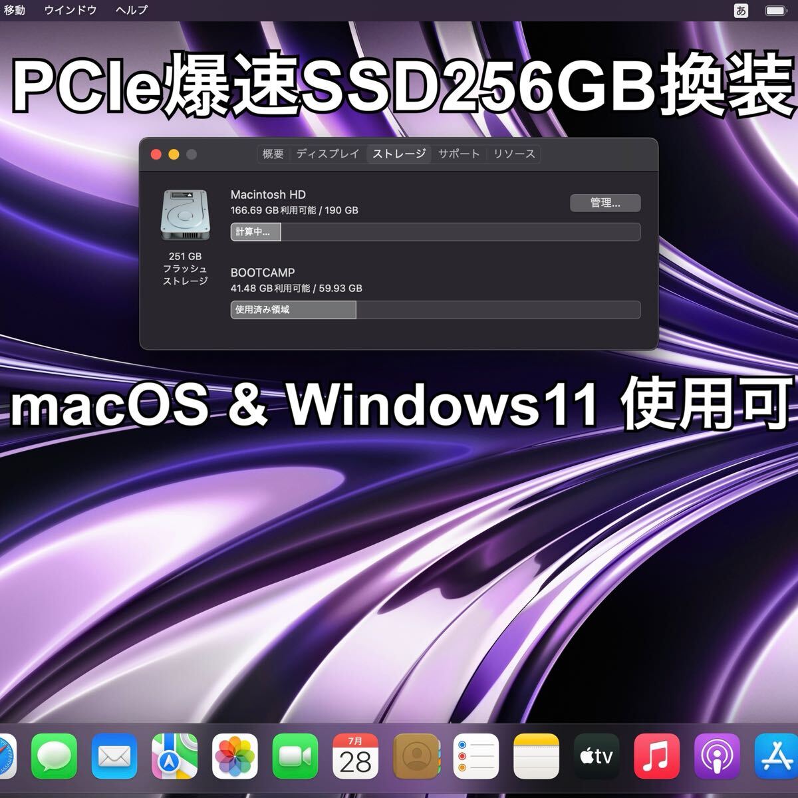This screenshot has height=798, width=798.
Task: Click the BOOTCAMP 使用済み領域 usage bar
Action: pyautogui.click(x=436, y=310)
